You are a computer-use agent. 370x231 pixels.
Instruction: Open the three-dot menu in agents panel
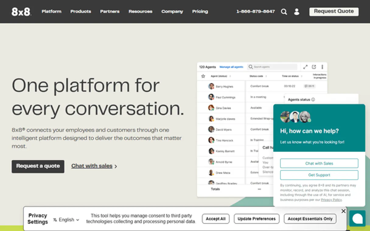[x=322, y=67]
